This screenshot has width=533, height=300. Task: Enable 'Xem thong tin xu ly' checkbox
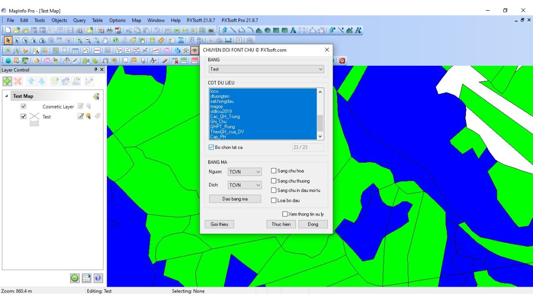pyautogui.click(x=285, y=214)
